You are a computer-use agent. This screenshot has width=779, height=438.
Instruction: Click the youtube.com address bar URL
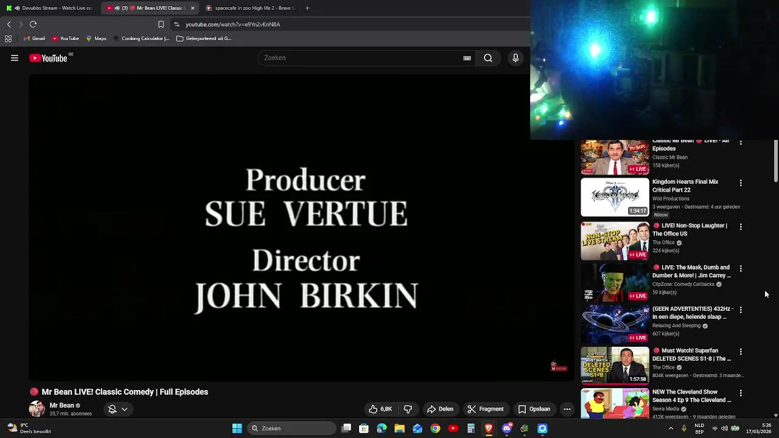[x=232, y=24]
